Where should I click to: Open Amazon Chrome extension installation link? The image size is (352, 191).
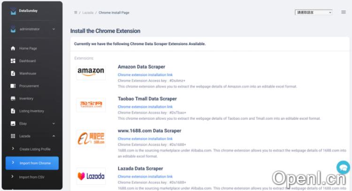click(x=145, y=75)
